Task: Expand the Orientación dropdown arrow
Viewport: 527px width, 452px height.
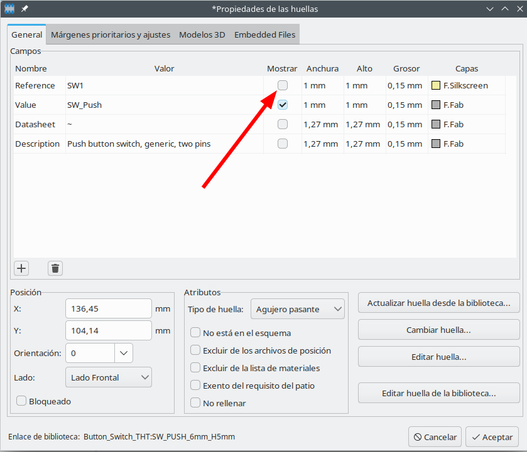Action: point(124,353)
